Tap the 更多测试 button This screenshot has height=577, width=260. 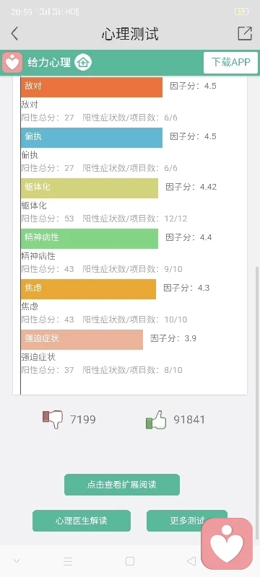pyautogui.click(x=187, y=521)
